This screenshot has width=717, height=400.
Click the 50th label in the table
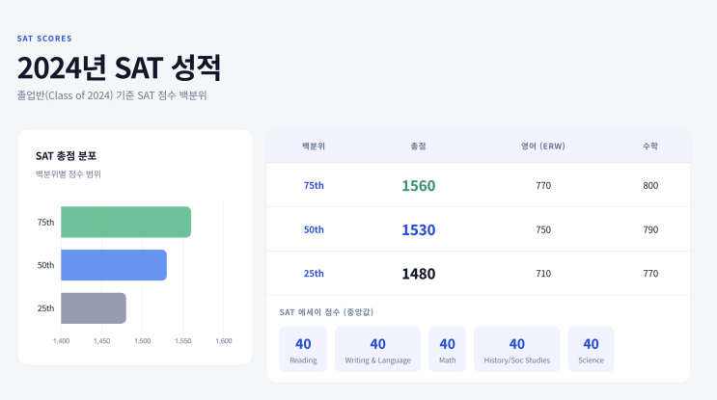tap(314, 229)
